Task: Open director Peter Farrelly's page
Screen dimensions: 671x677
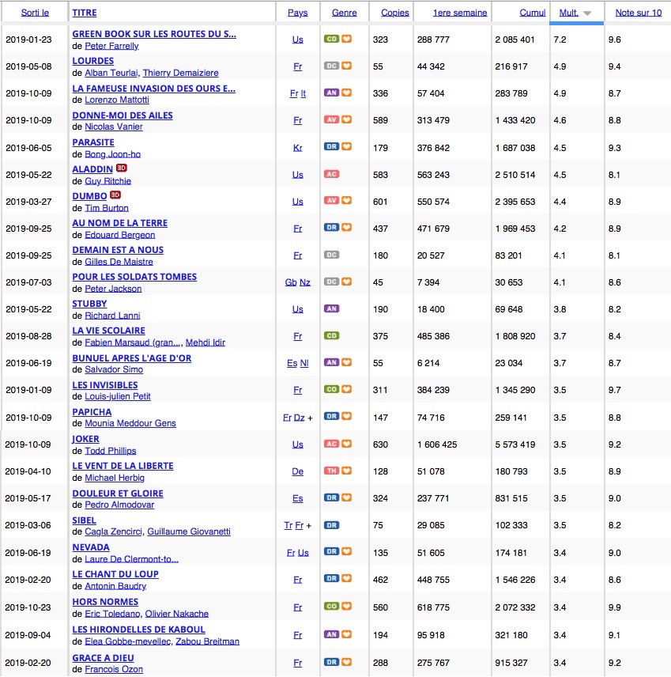Action: pos(111,46)
